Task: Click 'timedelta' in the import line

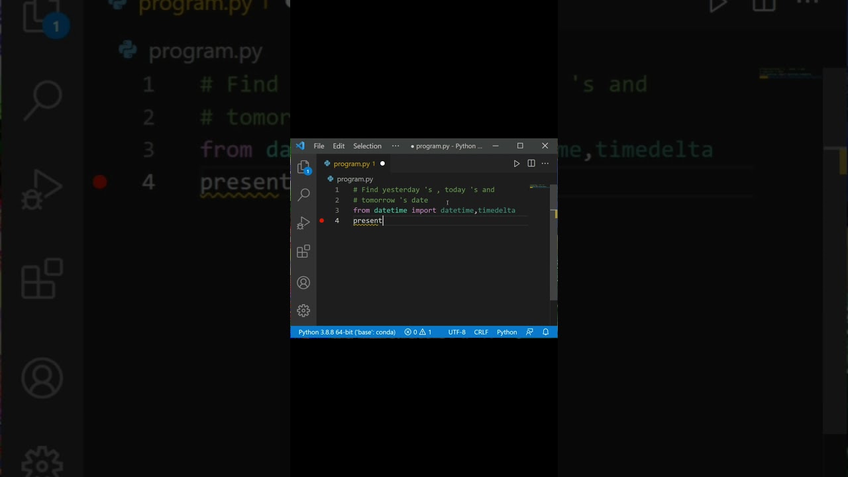Action: pyautogui.click(x=496, y=210)
